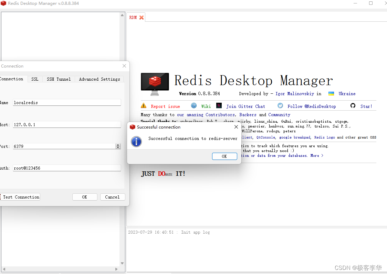Close the Connection settings dialog

coord(124,66)
